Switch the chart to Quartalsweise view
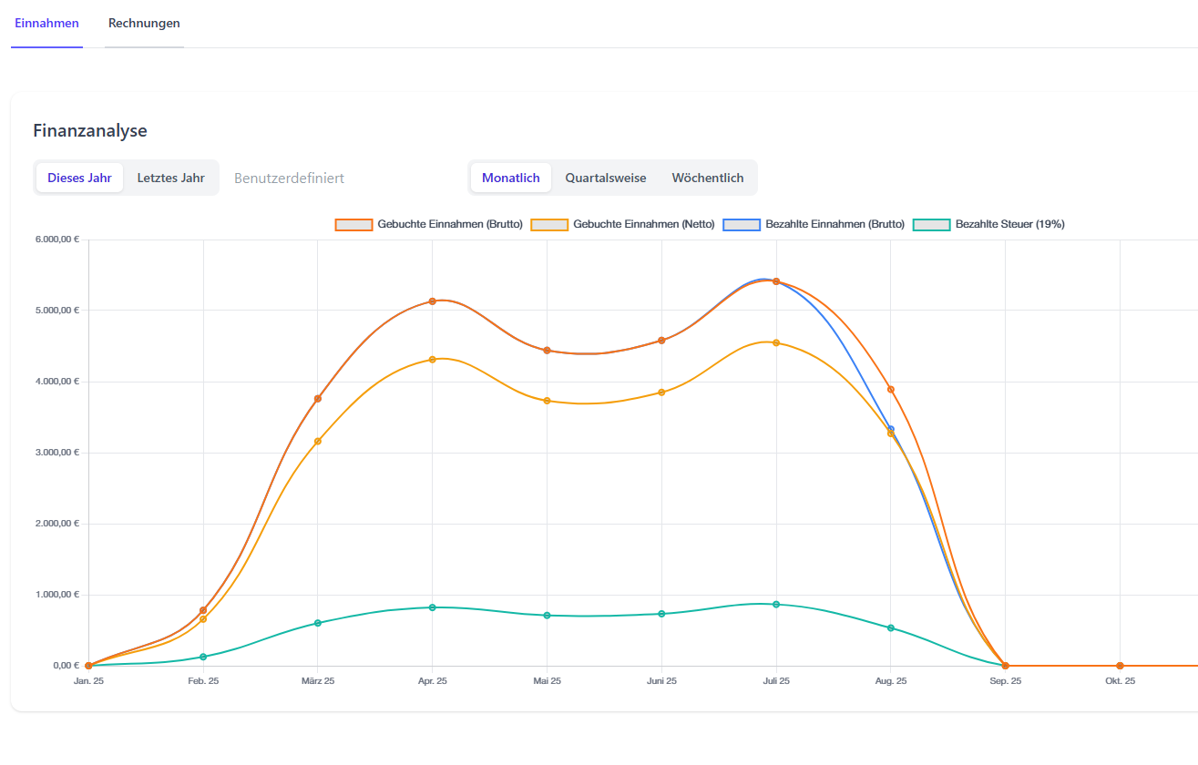The width and height of the screenshot is (1198, 765). point(606,178)
